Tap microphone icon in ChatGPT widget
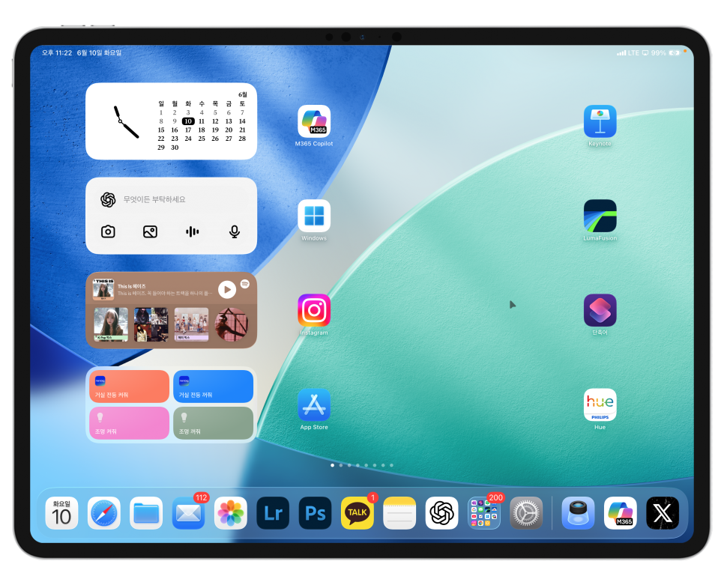 [235, 231]
